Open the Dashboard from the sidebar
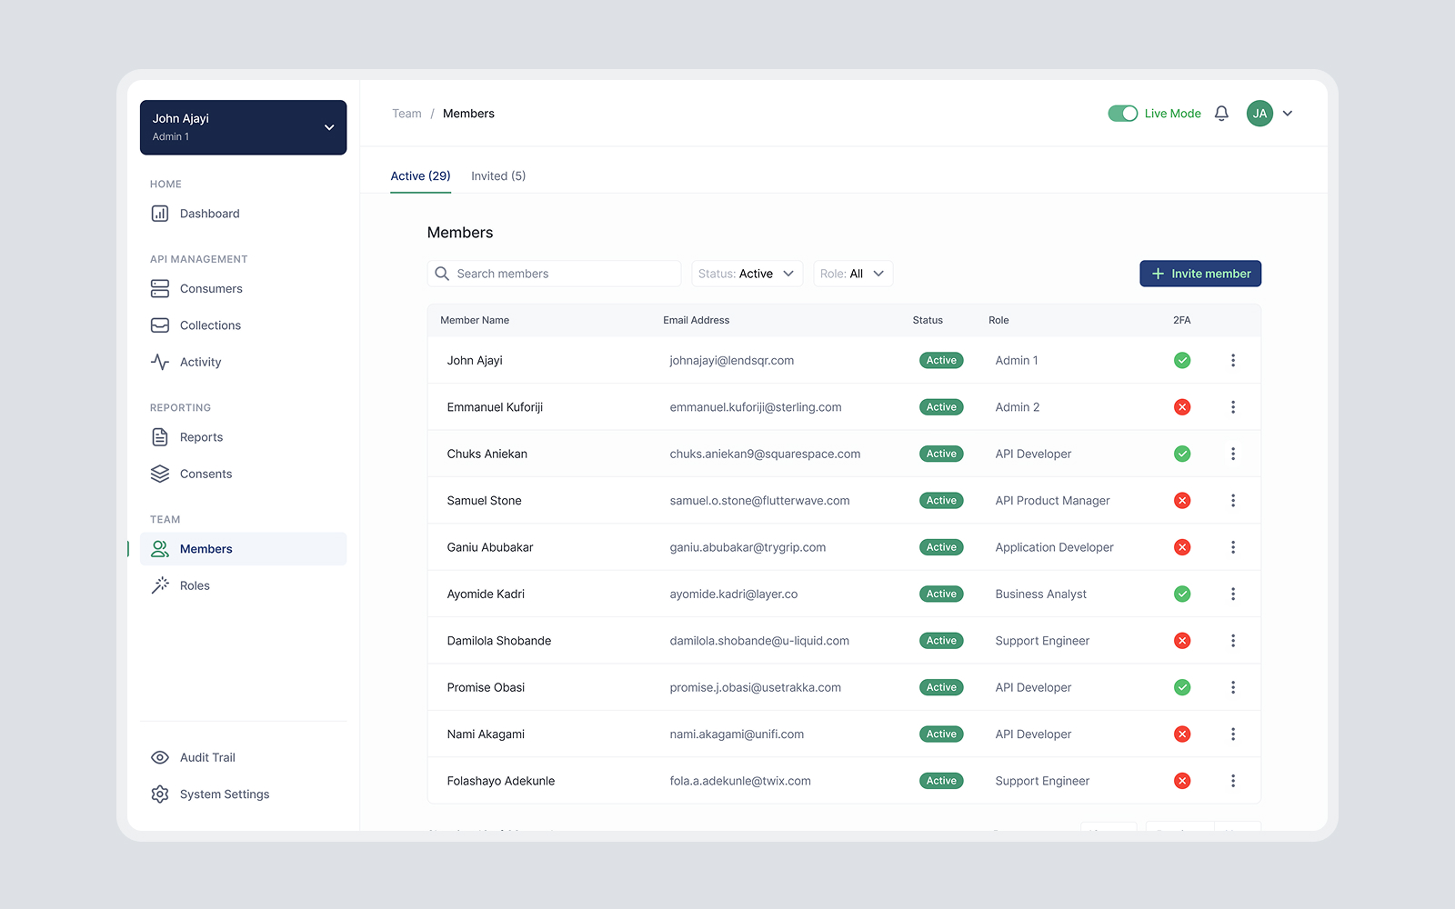1455x909 pixels. tap(210, 213)
